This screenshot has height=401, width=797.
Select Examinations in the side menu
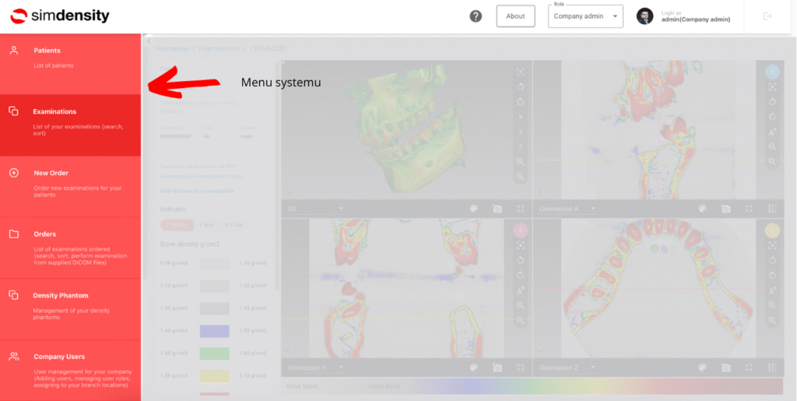coord(70,121)
